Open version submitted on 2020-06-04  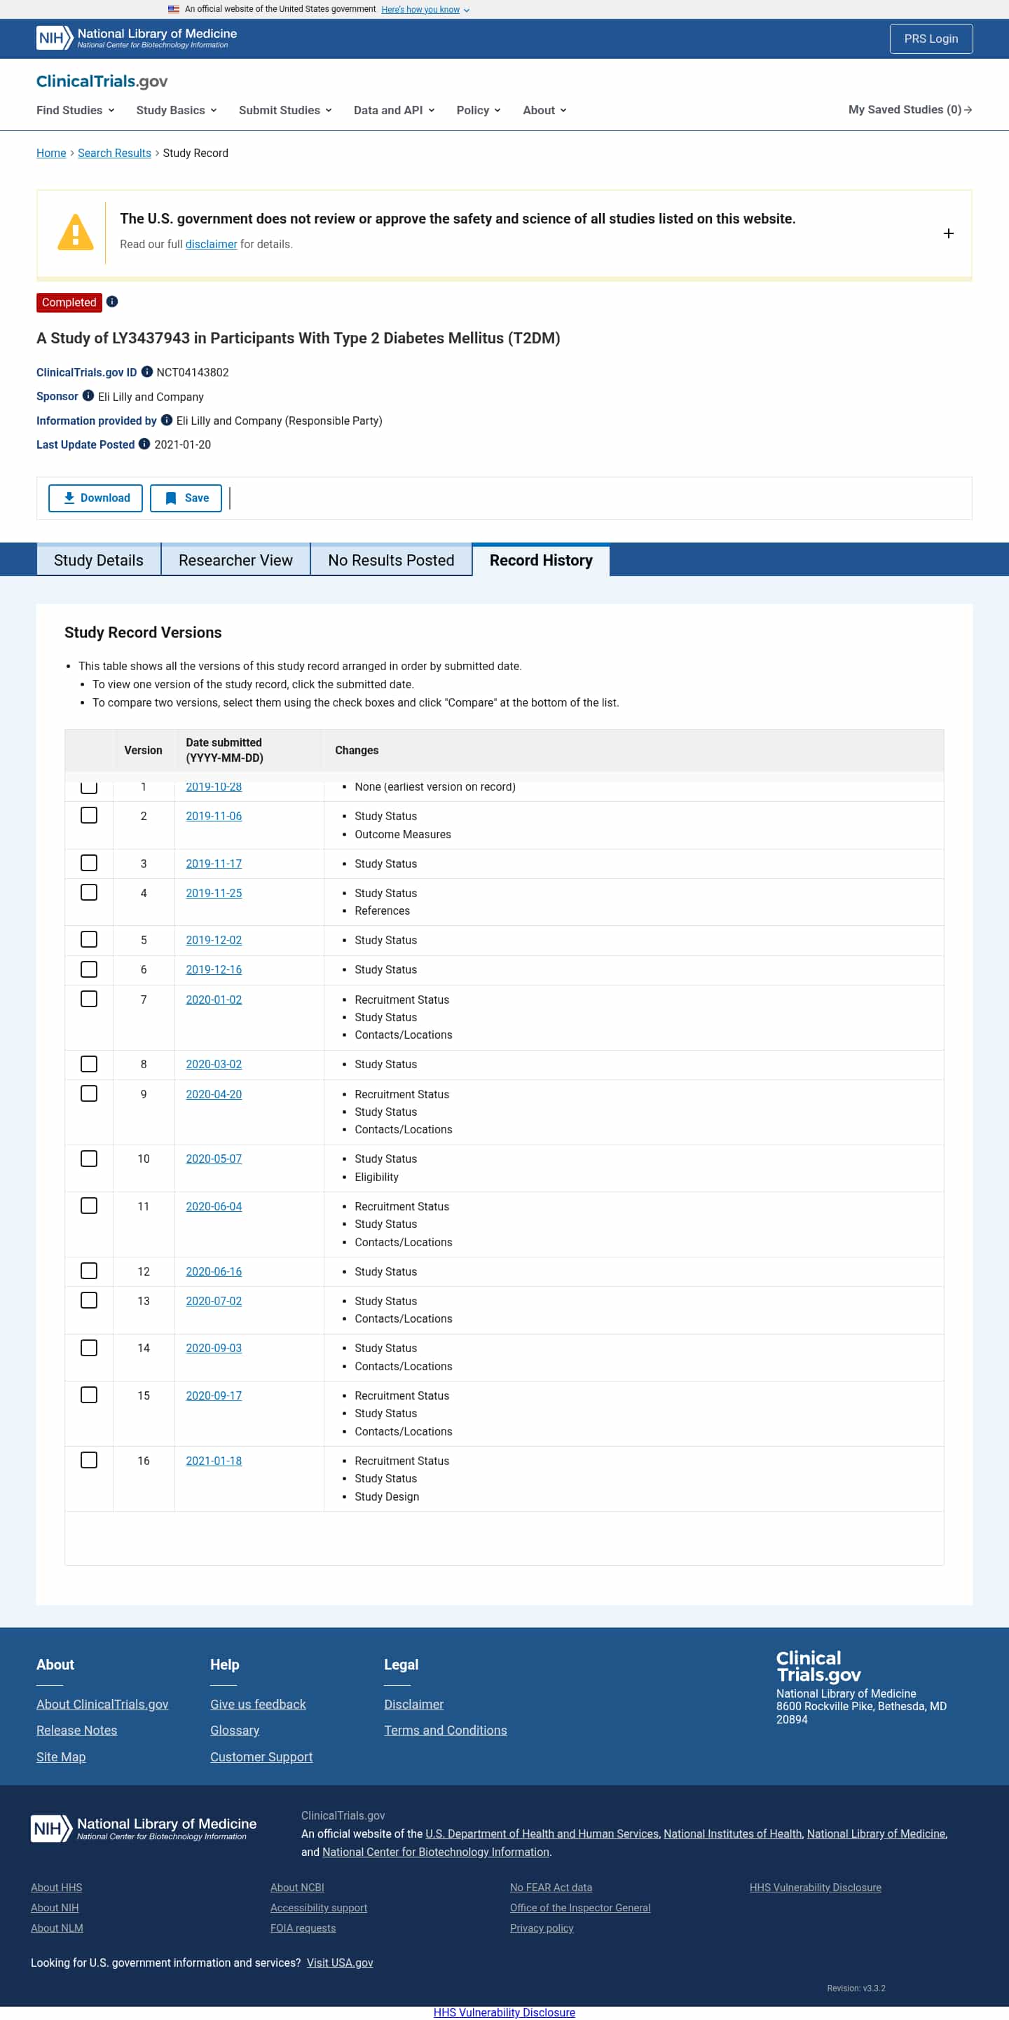click(x=213, y=1206)
